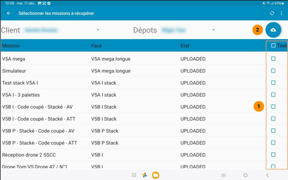The height and width of the screenshot is (180, 288).
Task: Click the Etat column header
Action: click(185, 46)
